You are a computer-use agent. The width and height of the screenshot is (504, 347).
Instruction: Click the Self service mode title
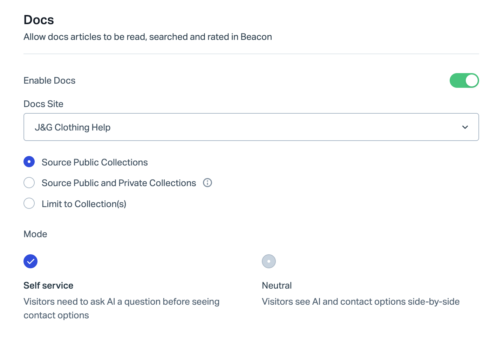[x=48, y=285]
